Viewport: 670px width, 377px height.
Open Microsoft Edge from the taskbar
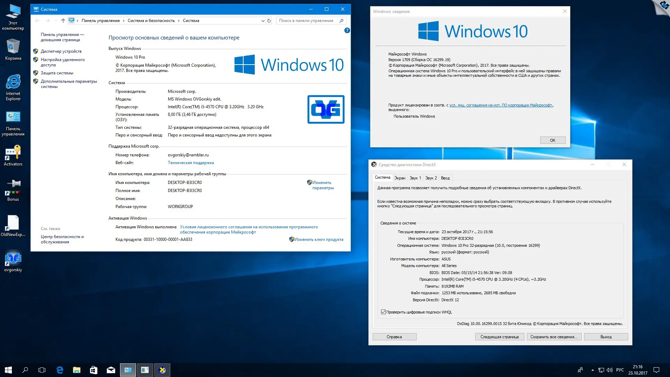59,370
